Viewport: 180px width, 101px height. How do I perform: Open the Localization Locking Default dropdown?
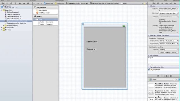click(x=168, y=50)
